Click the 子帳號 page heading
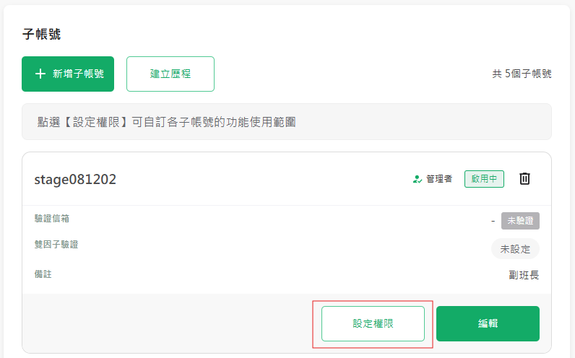Screen dimensions: 575x358 (x=41, y=34)
